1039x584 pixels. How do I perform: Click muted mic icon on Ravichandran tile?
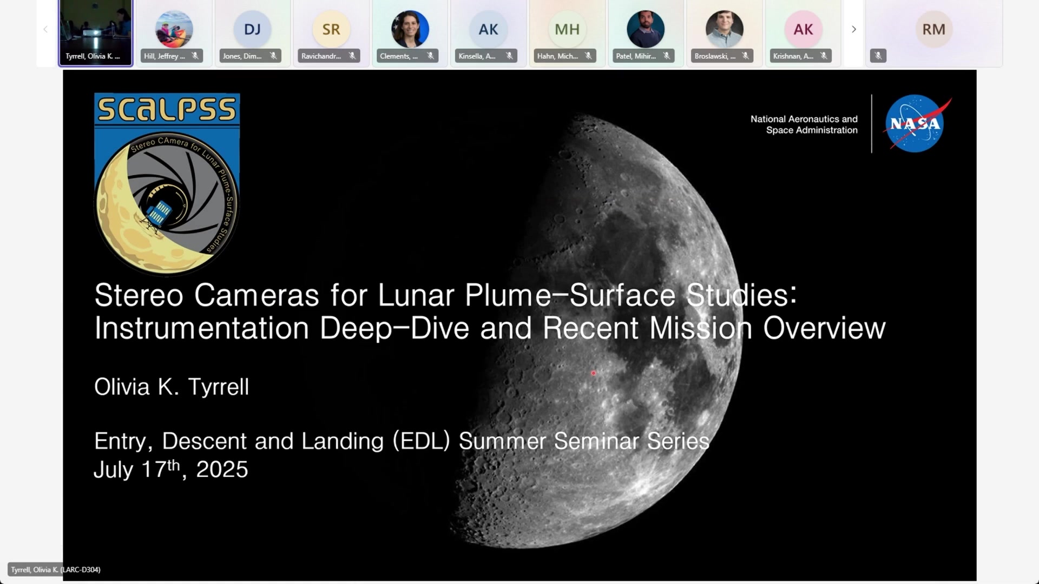tap(352, 56)
